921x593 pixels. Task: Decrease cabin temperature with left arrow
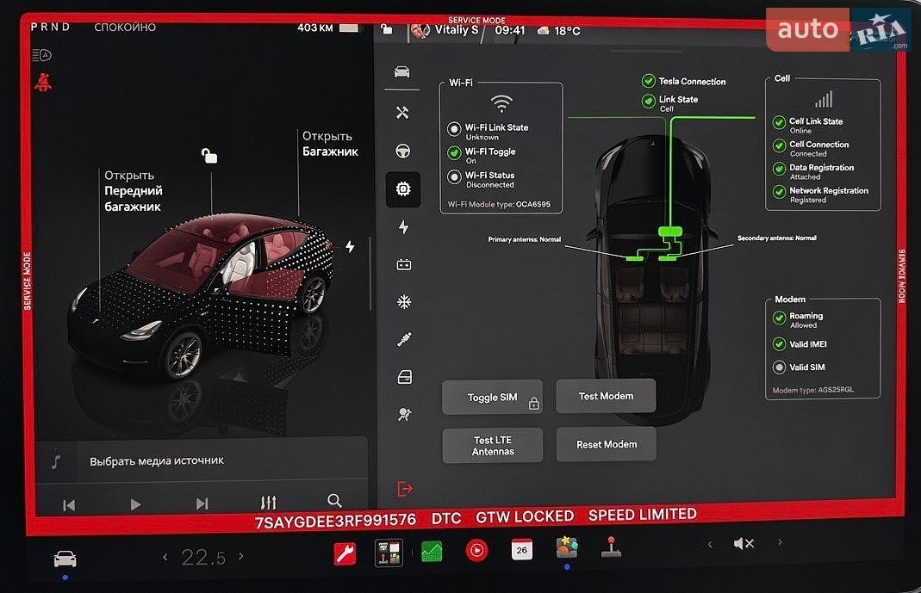coord(165,557)
